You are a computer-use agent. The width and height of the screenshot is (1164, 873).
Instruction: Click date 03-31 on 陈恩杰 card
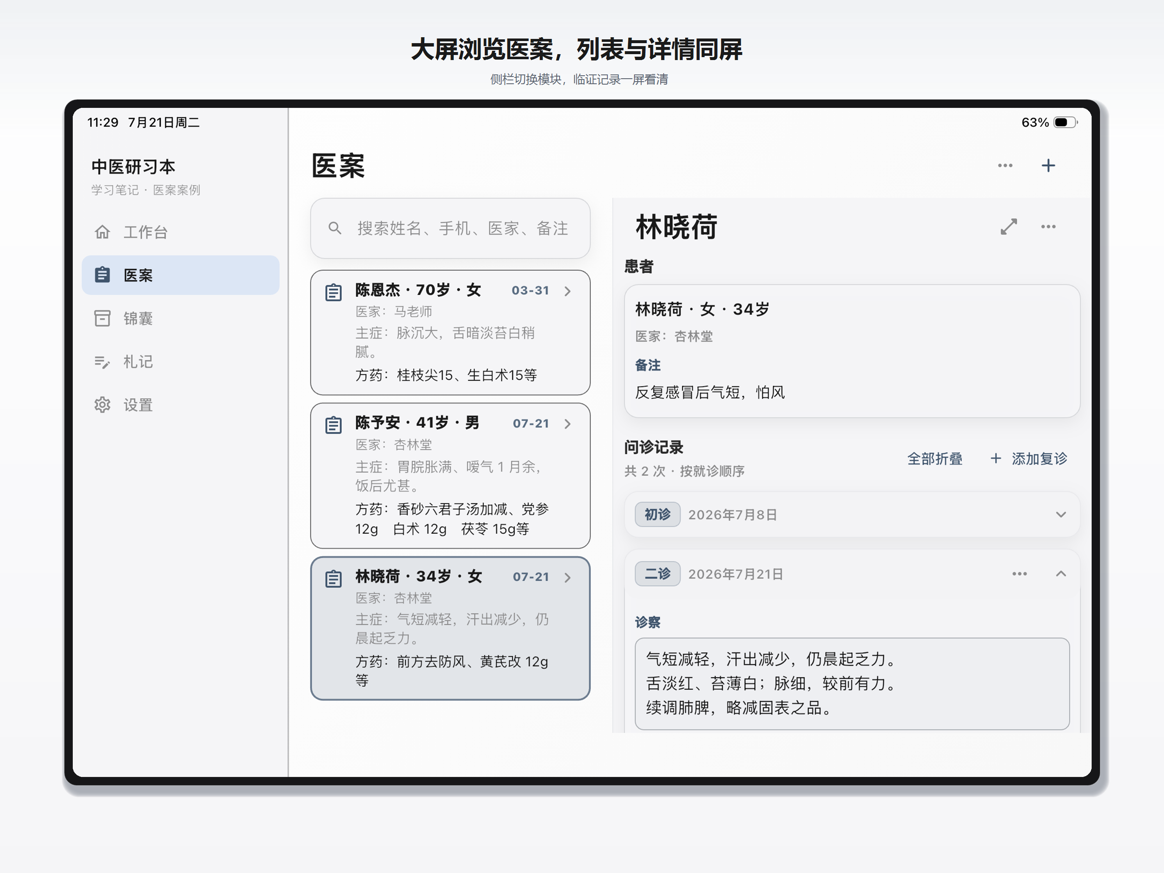[x=530, y=291]
